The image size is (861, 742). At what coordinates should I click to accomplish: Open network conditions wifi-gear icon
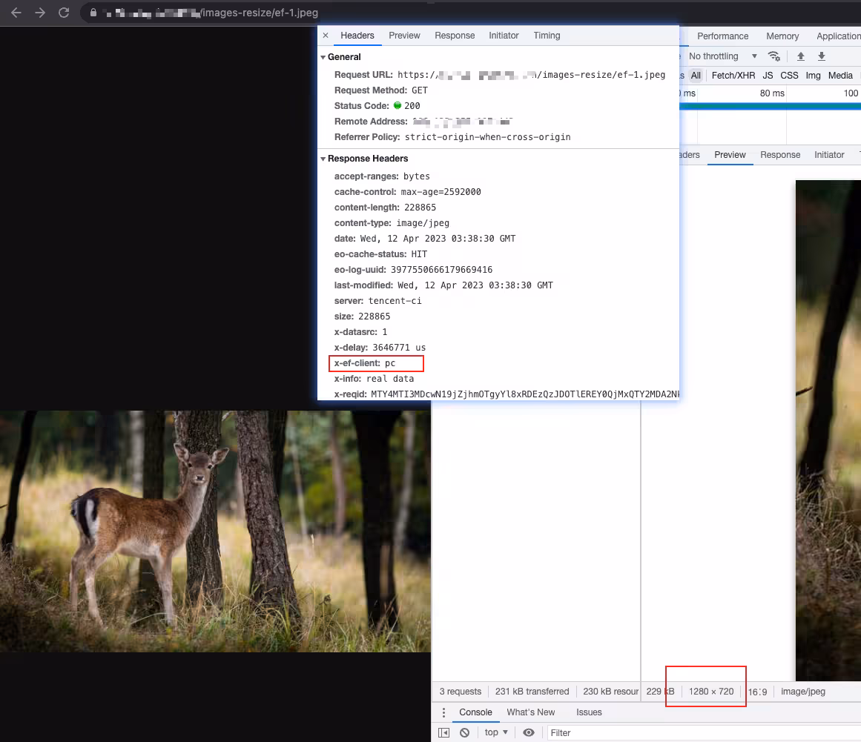[774, 56]
